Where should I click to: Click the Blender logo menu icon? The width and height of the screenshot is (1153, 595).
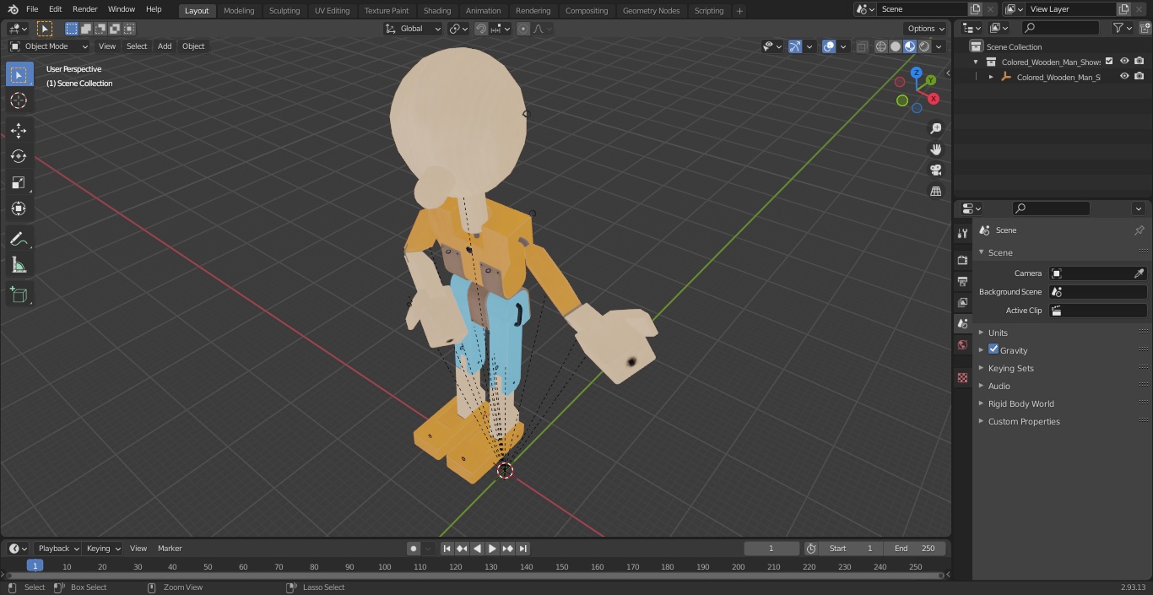click(x=13, y=9)
